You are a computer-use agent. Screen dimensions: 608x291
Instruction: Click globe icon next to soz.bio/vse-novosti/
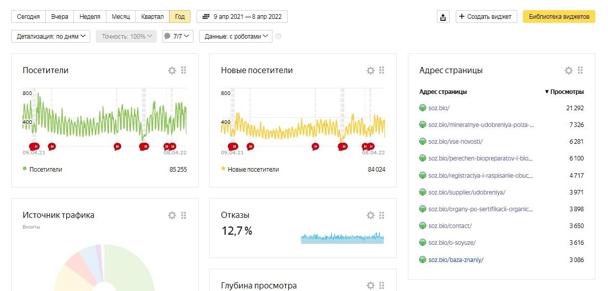pyautogui.click(x=423, y=142)
